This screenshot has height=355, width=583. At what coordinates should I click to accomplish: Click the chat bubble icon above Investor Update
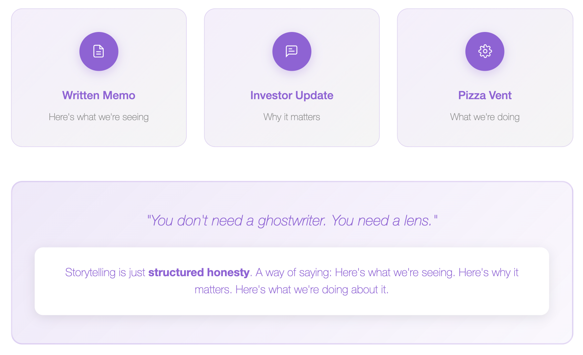[x=292, y=51]
